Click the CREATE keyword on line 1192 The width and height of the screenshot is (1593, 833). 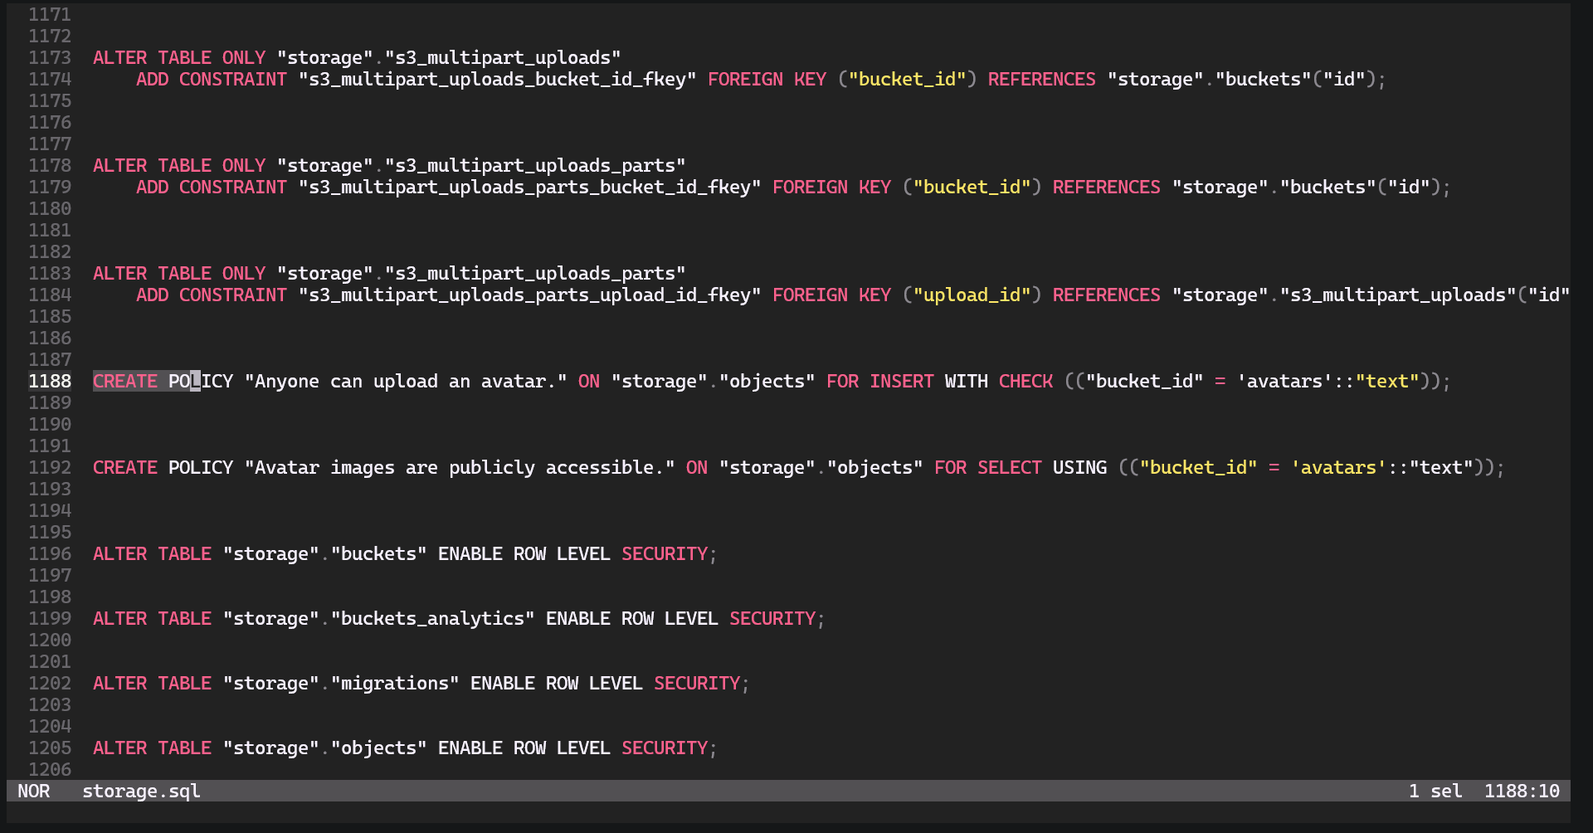click(x=125, y=467)
